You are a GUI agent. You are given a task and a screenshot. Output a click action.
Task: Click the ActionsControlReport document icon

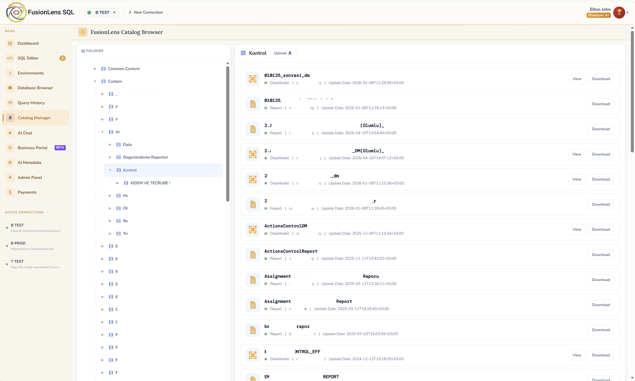[x=253, y=254]
